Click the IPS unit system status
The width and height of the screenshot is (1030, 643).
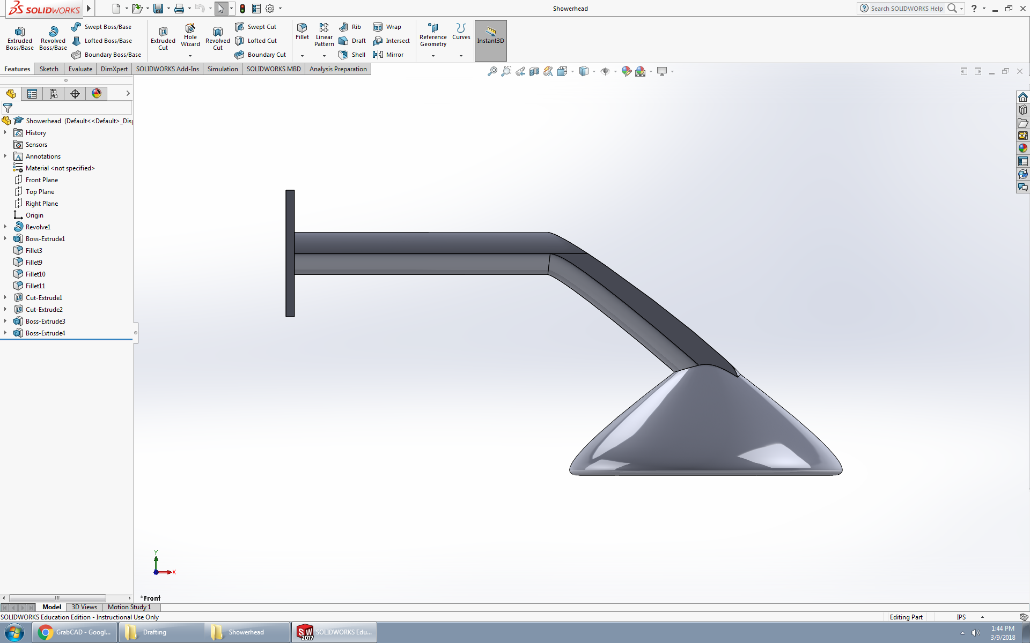point(961,617)
